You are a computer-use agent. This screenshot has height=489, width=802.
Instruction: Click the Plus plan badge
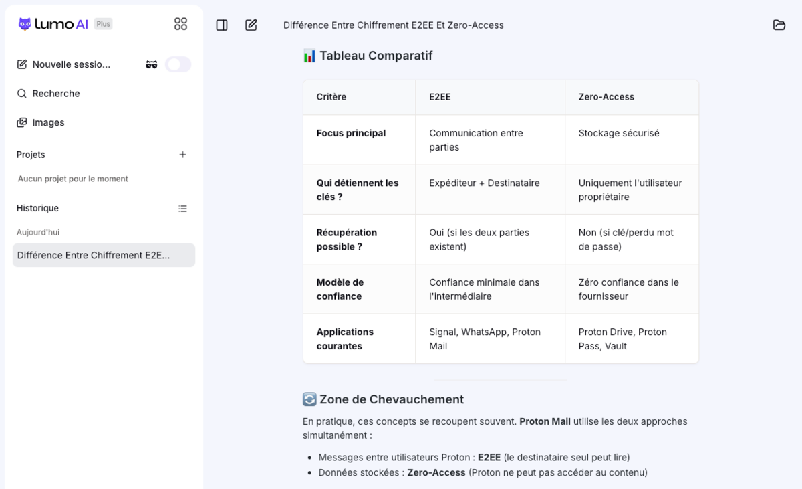[x=103, y=24]
